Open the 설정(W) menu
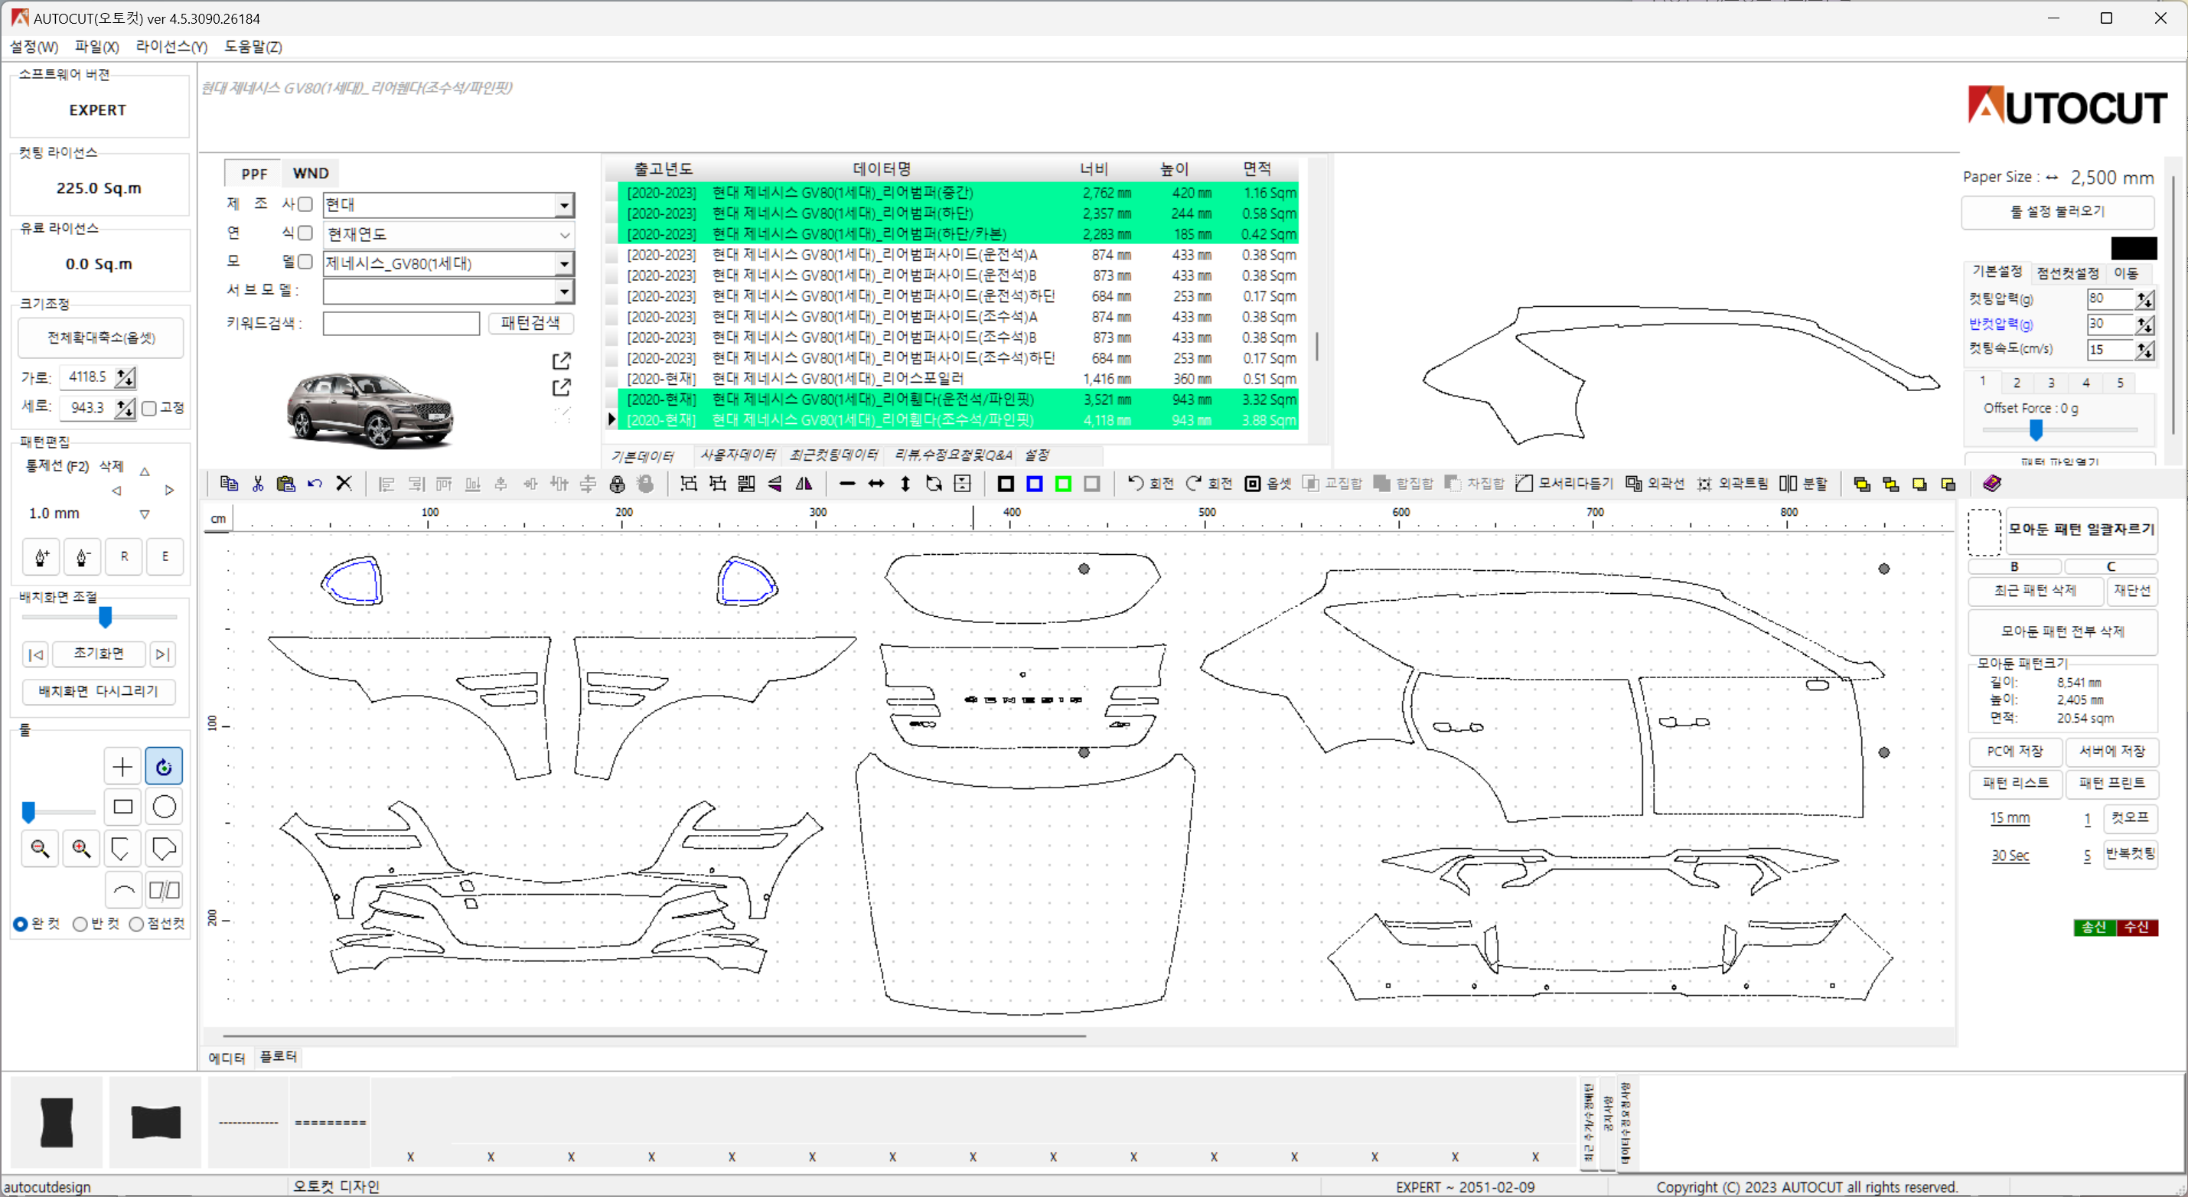 pyautogui.click(x=34, y=47)
